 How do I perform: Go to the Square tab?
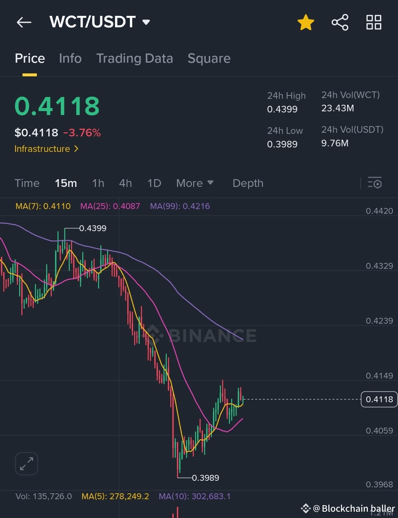(x=209, y=58)
